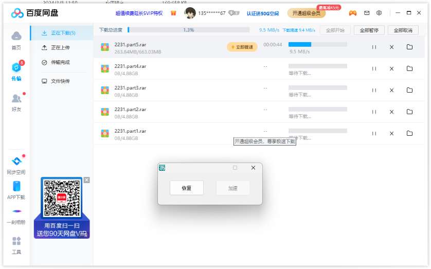This screenshot has width=431, height=269.
Task: Click 立即提速 speed-up button for part5
Action: tap(242, 47)
